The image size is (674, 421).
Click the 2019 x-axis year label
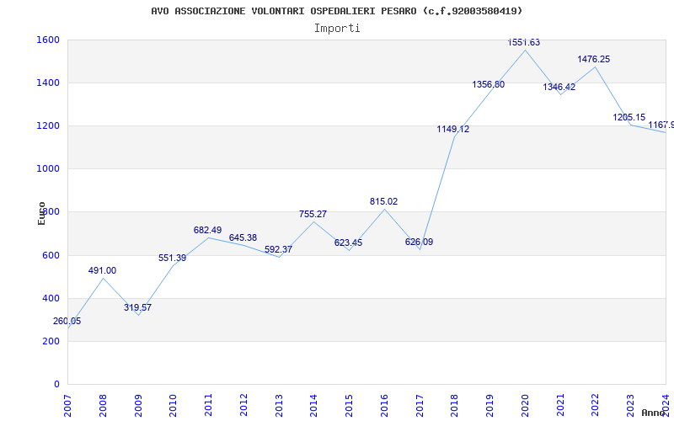tap(490, 406)
